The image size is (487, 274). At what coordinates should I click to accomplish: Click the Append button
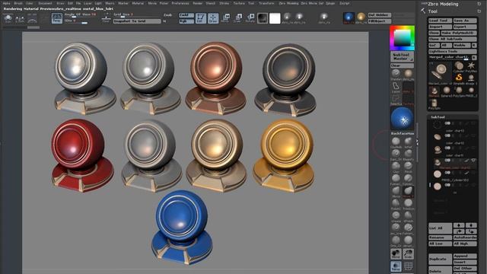(x=465, y=256)
